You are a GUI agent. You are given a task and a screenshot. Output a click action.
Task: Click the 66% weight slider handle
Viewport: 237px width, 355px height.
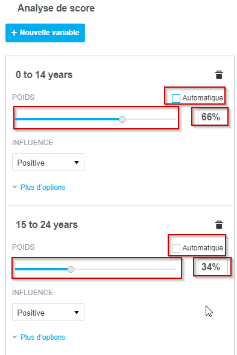tap(122, 119)
